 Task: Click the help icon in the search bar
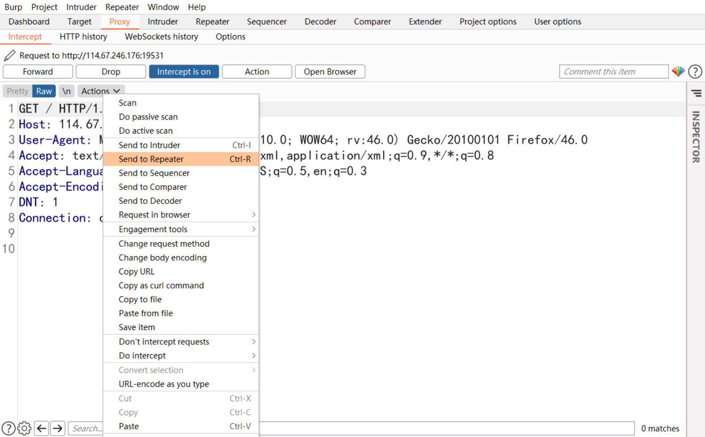[8, 428]
